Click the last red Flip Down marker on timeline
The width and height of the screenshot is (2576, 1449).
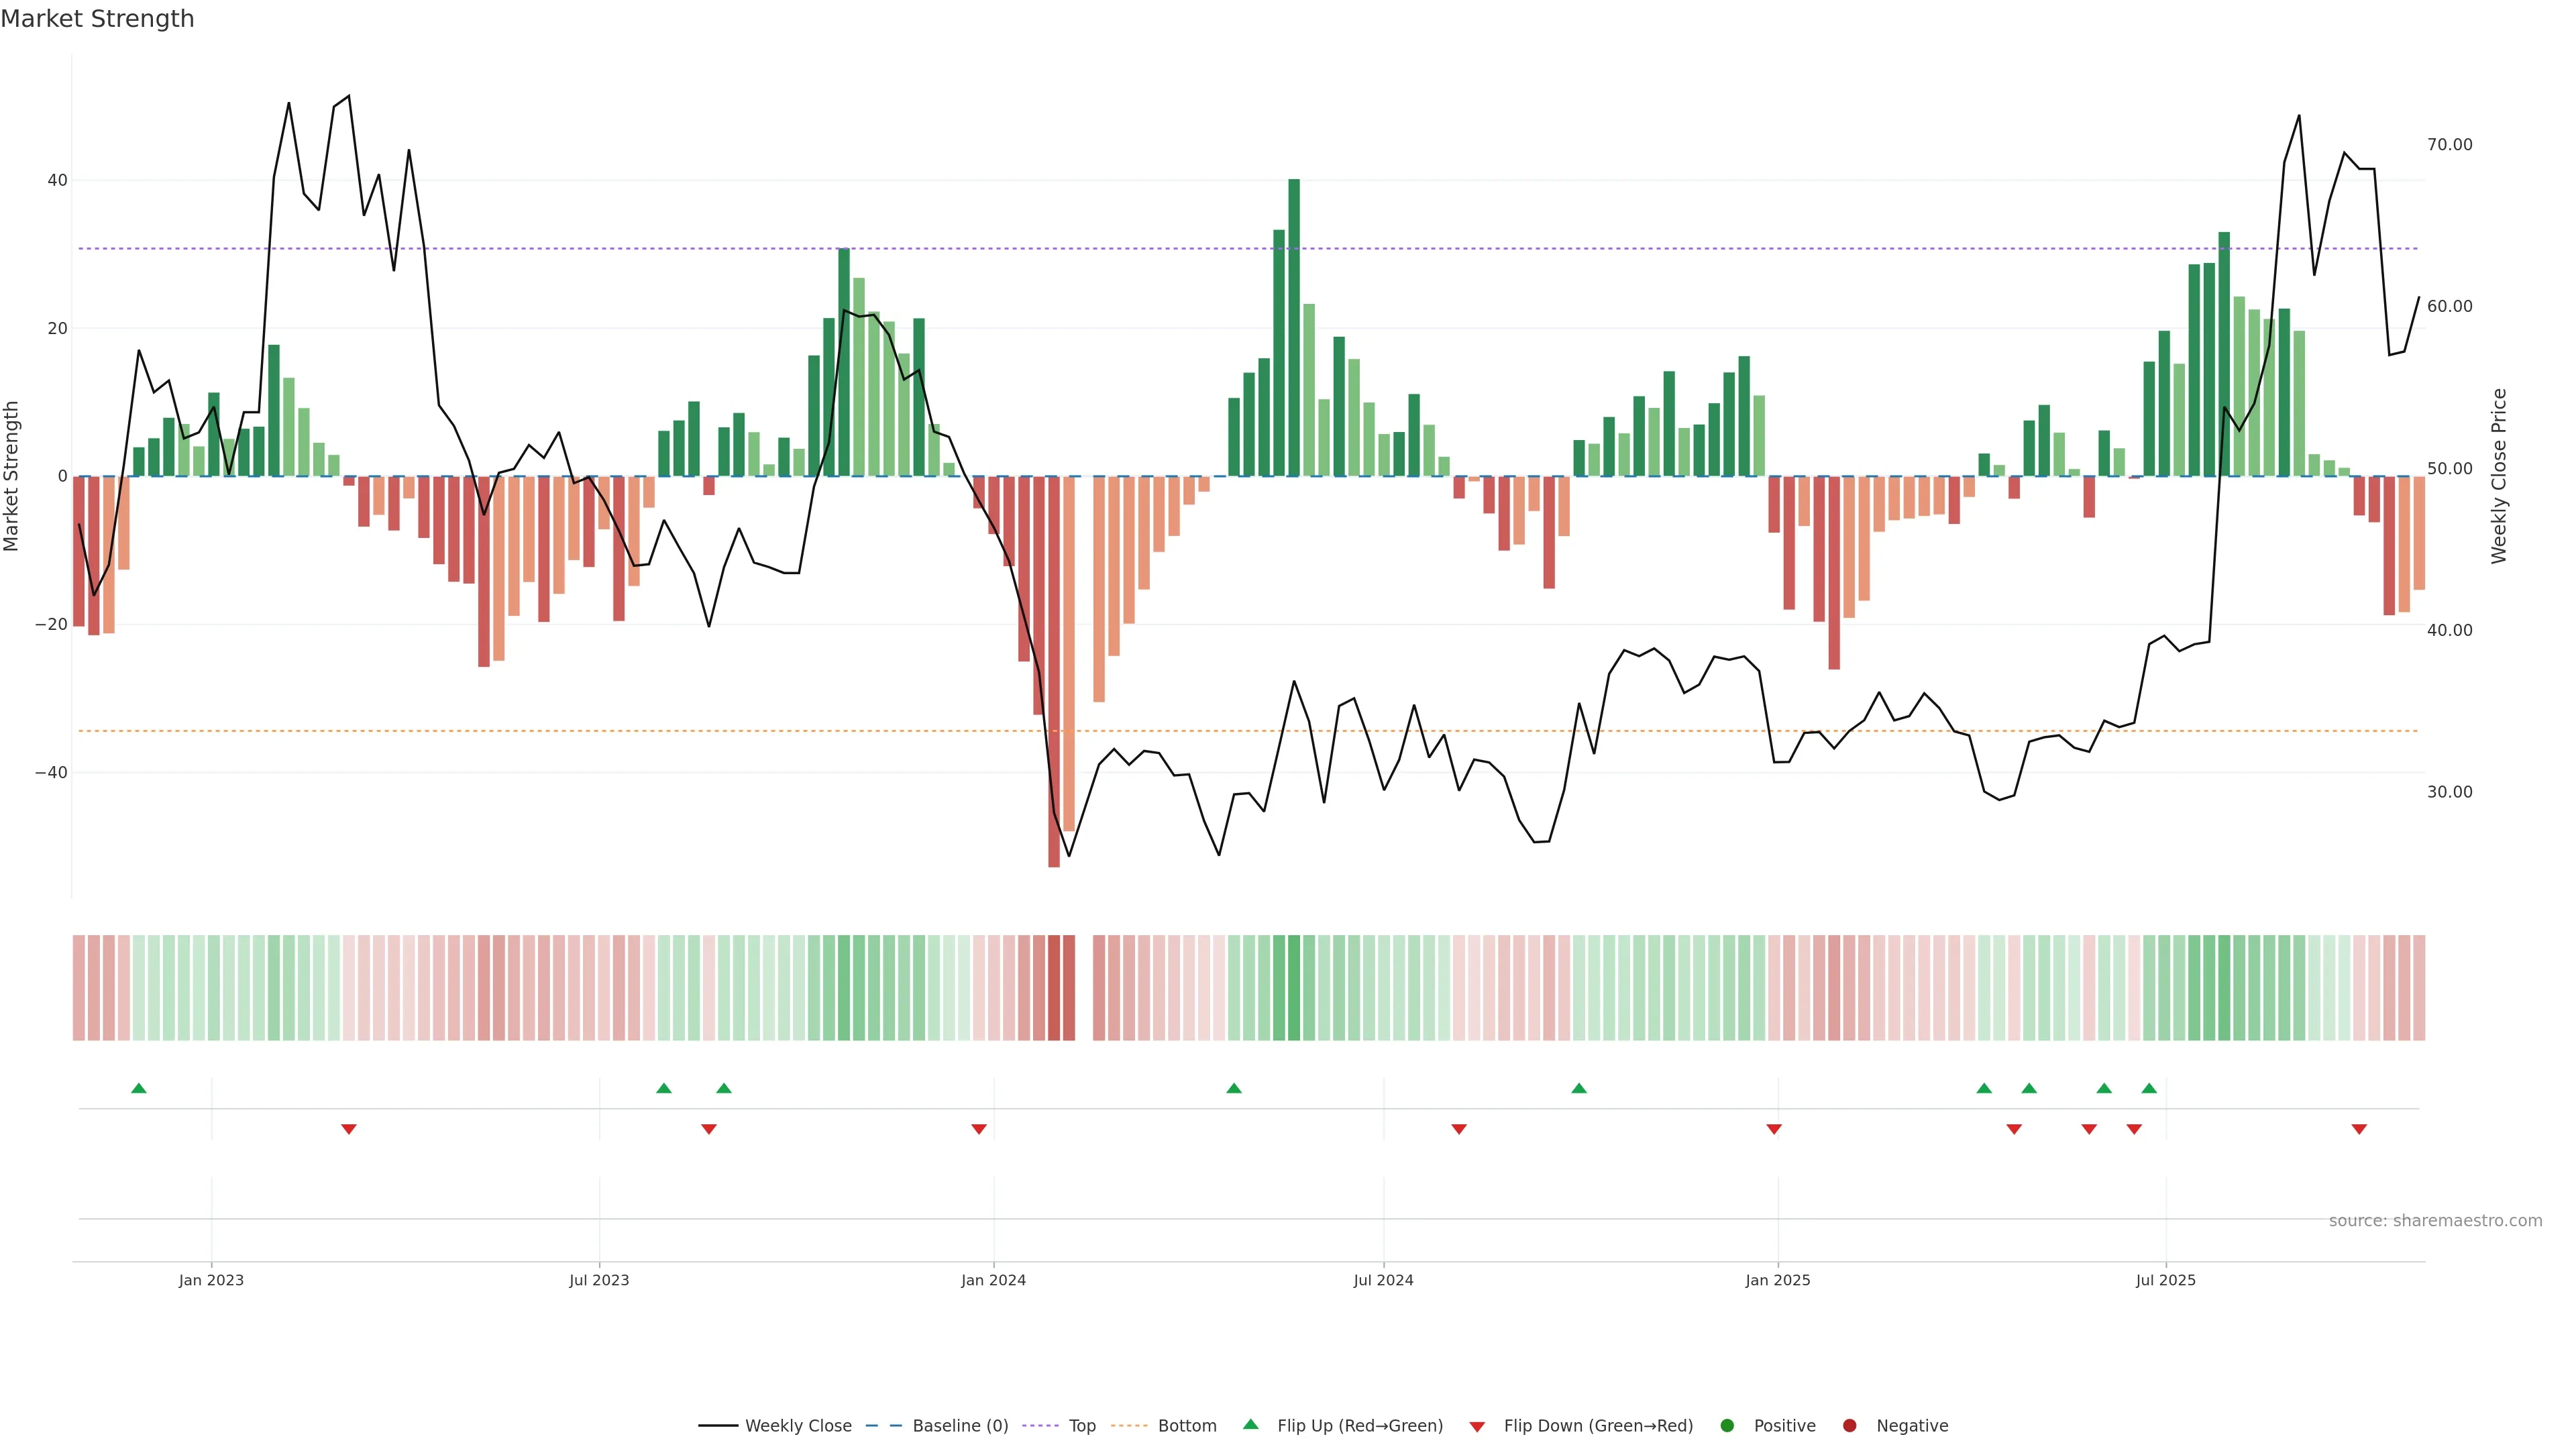[x=2359, y=1129]
